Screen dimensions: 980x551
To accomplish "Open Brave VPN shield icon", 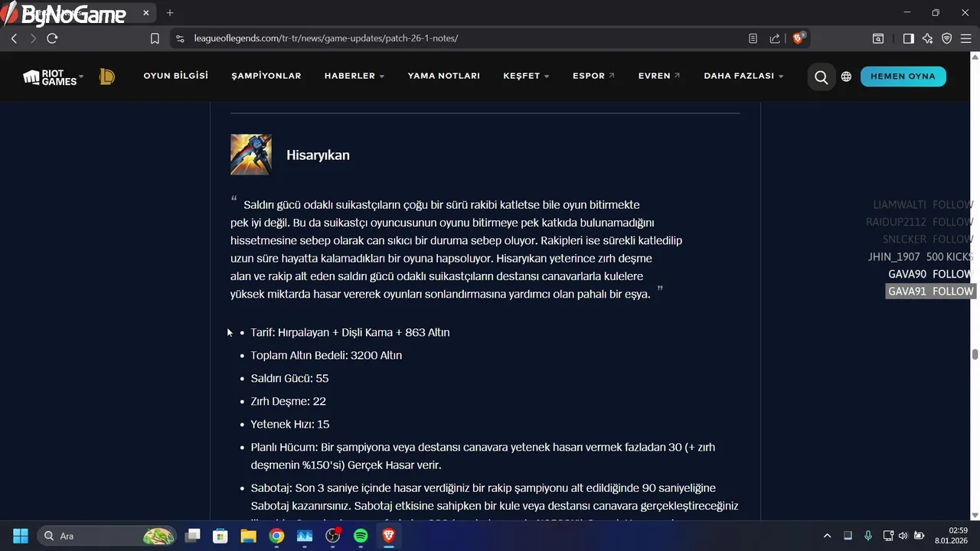I will pos(946,38).
